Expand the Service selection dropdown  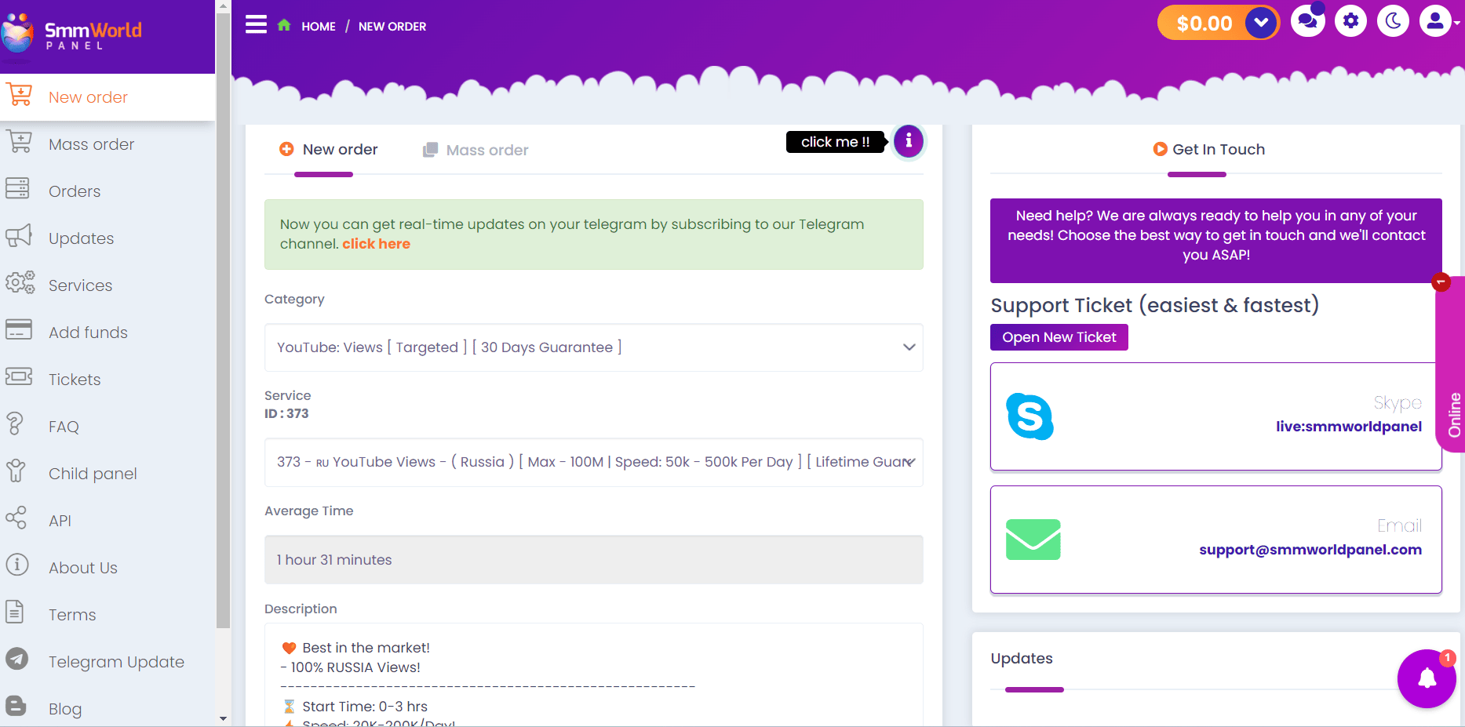(x=593, y=462)
